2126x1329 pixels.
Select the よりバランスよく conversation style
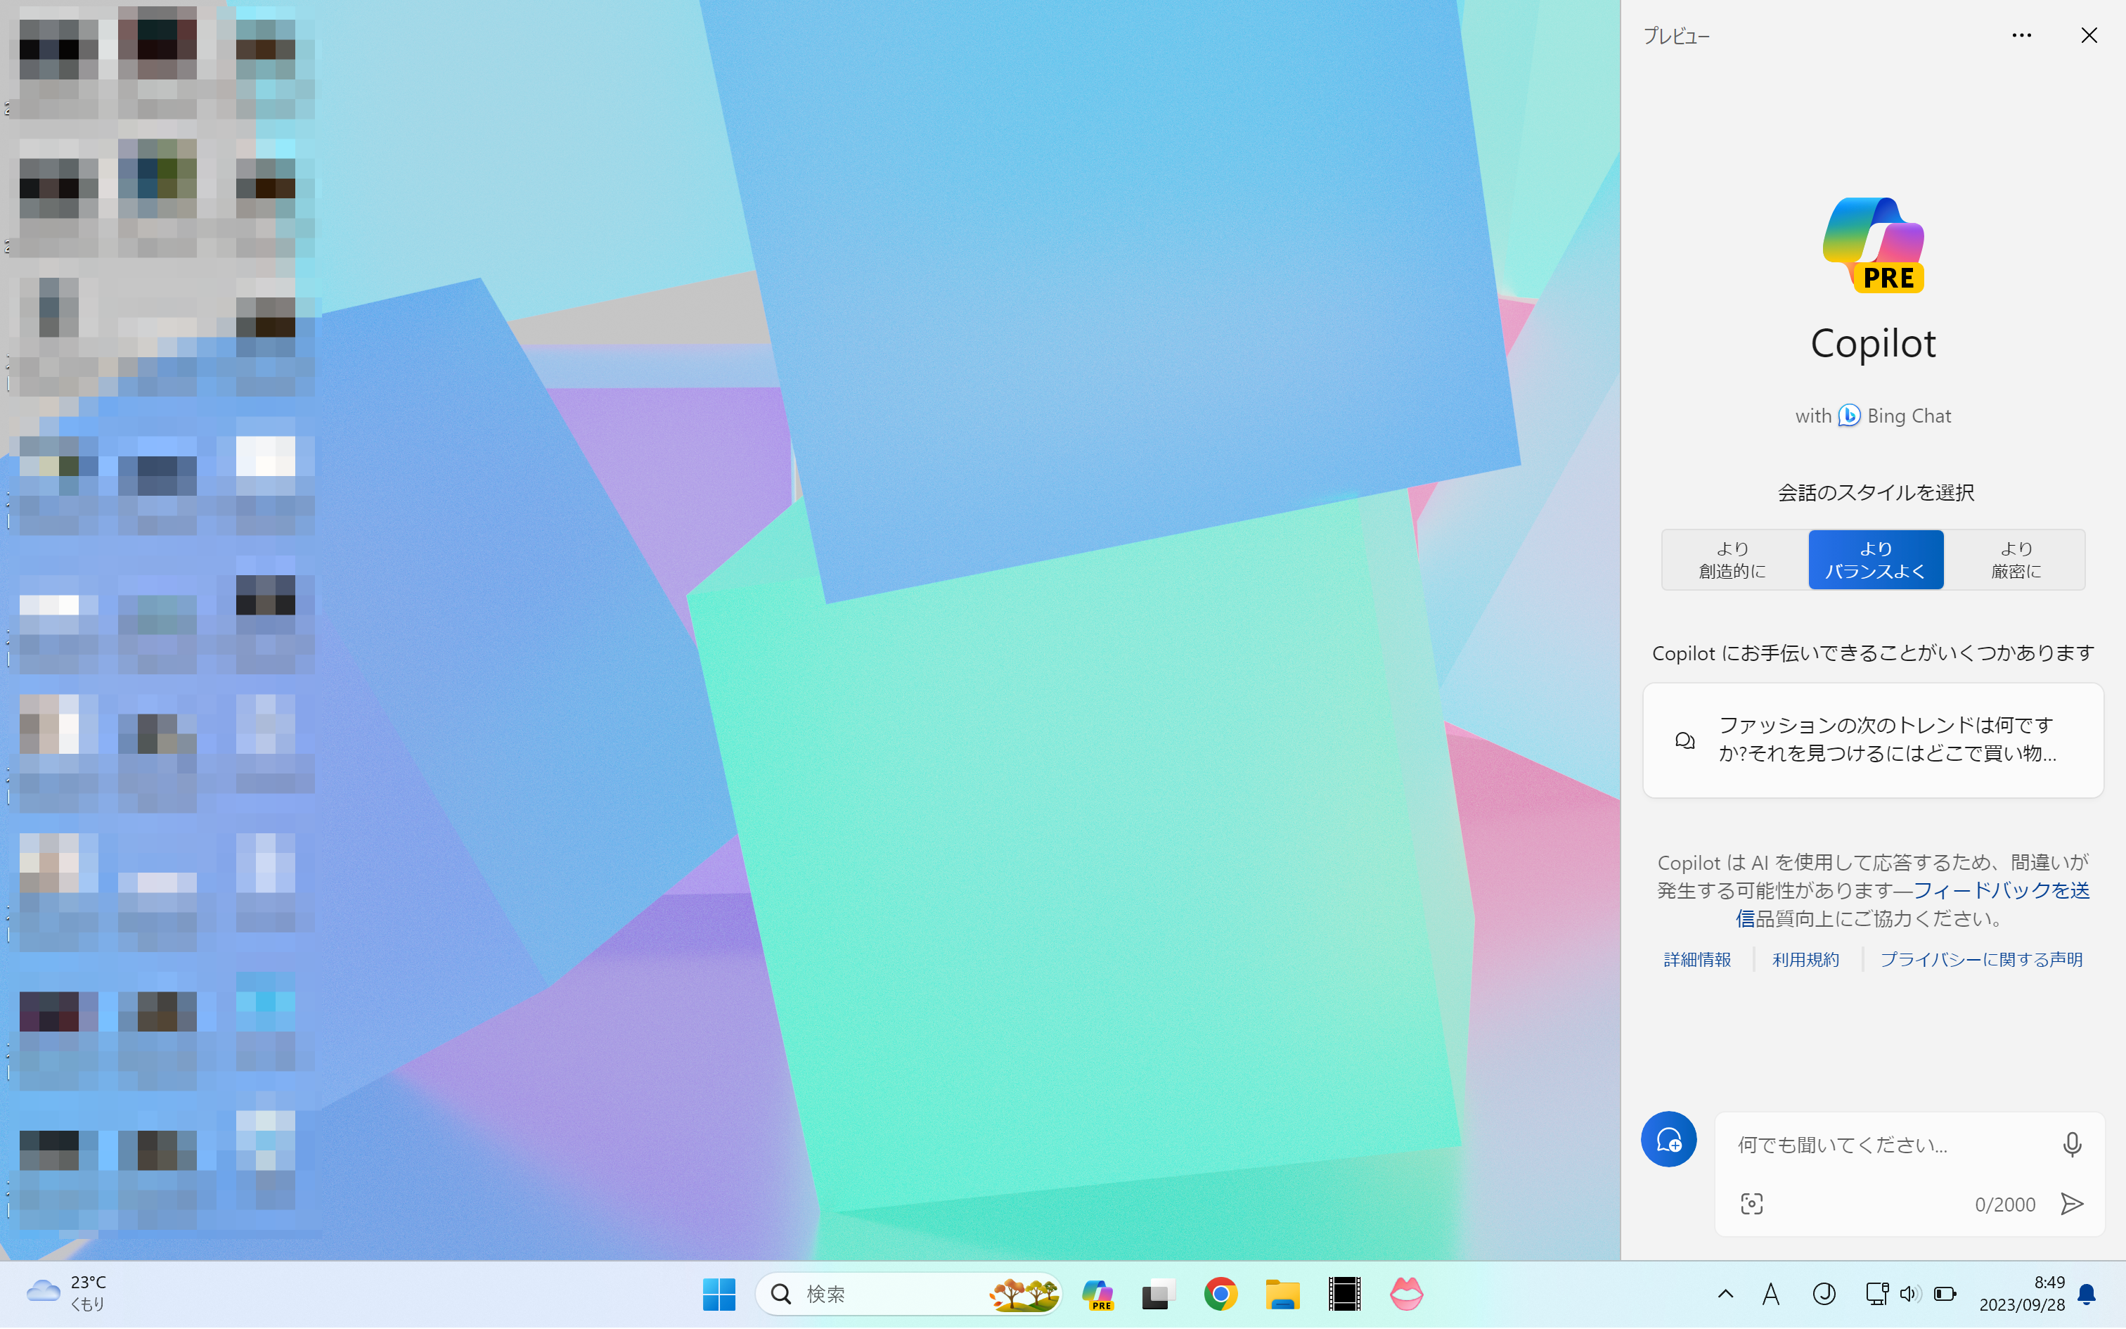(x=1876, y=560)
